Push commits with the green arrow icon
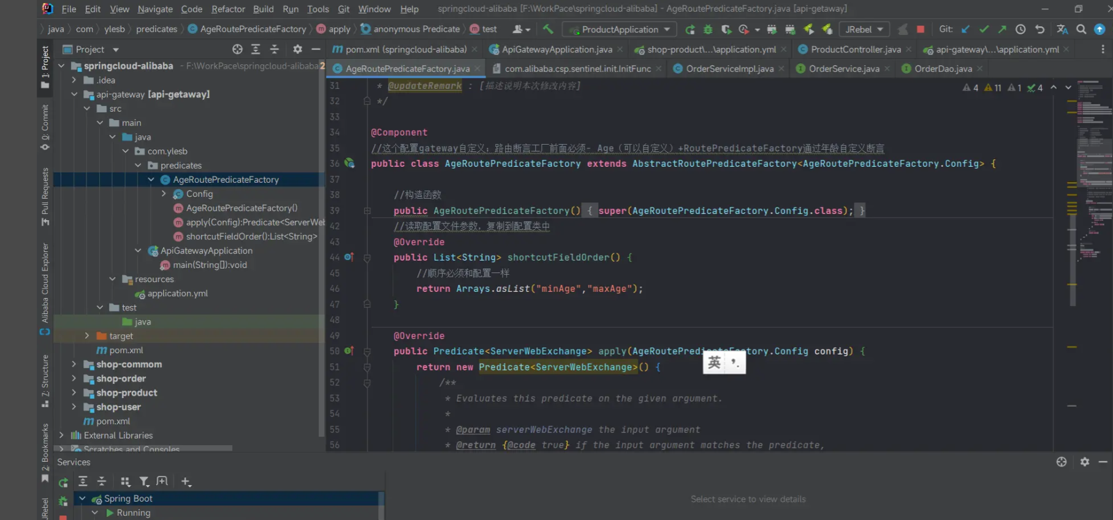This screenshot has width=1113, height=520. tap(1002, 29)
